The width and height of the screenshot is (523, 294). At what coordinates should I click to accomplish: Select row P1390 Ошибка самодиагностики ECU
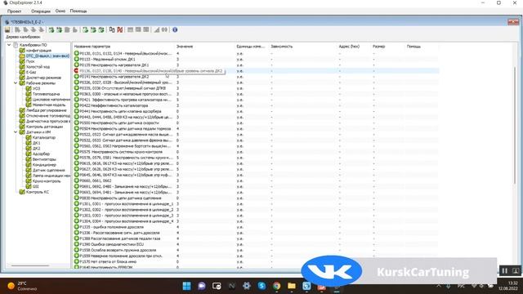coord(256,244)
